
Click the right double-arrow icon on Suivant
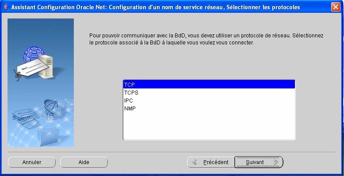(276, 162)
